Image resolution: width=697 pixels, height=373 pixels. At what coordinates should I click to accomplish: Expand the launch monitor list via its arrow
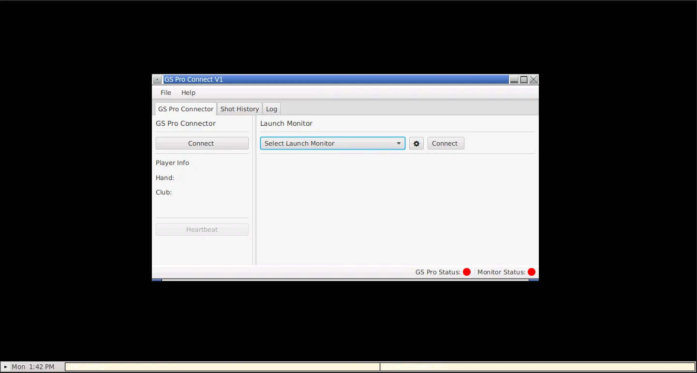[x=399, y=143]
